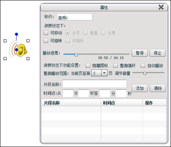Click the 片段名称 text input field
This screenshot has width=171, height=147.
(x=94, y=84)
